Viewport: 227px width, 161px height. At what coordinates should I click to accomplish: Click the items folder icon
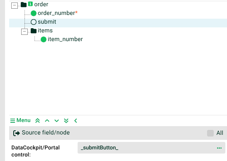pos(34,31)
